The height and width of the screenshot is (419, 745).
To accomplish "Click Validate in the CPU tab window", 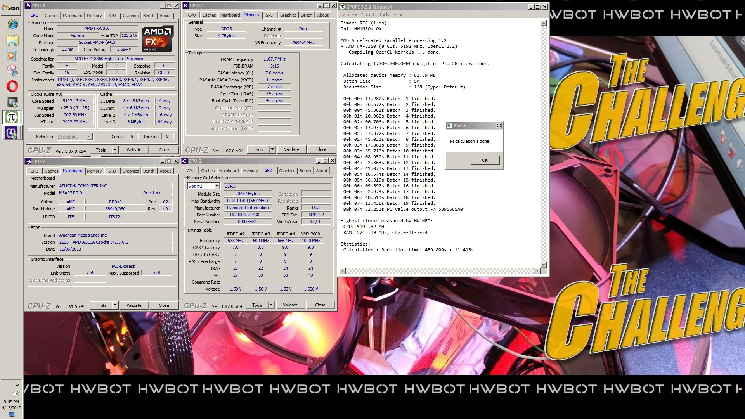I will pyautogui.click(x=134, y=150).
